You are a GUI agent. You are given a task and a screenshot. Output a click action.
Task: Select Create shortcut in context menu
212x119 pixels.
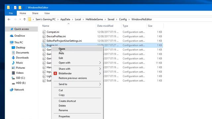point(78,101)
